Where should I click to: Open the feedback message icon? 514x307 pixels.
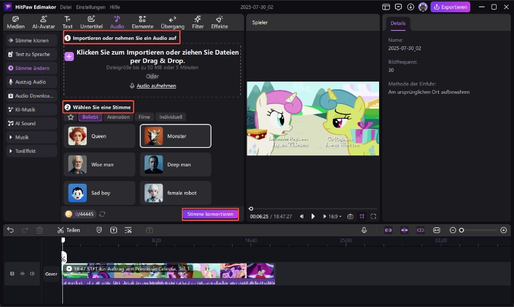pos(398,7)
